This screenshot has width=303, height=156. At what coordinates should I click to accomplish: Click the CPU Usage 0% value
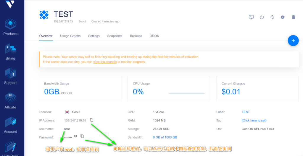tap(138, 92)
